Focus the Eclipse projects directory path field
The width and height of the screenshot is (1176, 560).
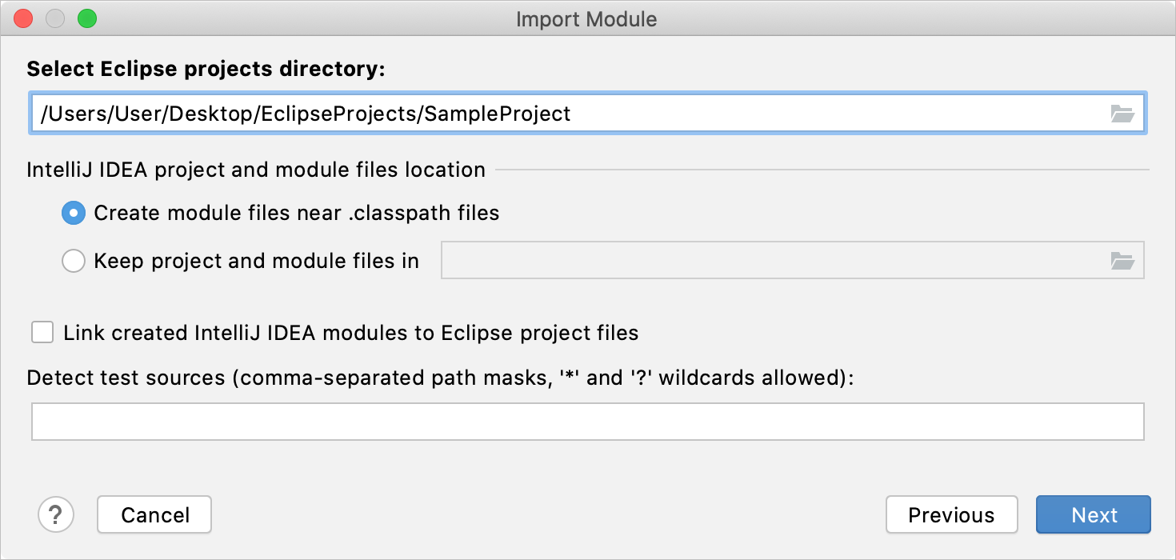coord(560,114)
